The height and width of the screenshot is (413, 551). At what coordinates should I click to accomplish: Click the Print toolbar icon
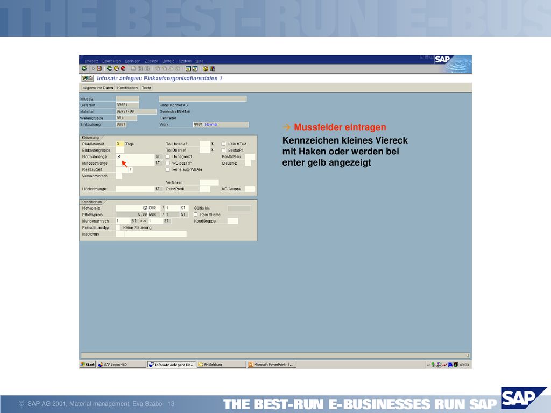coord(133,68)
